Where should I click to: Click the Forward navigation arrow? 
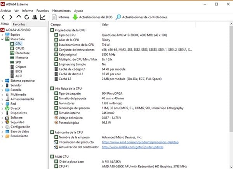click(x=11, y=17)
